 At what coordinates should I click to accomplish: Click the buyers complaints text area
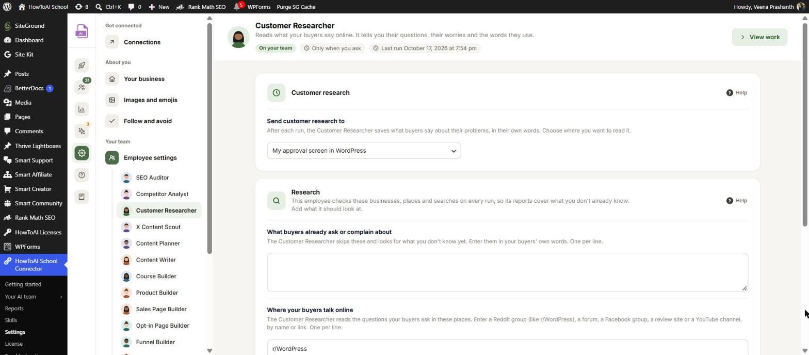click(x=507, y=272)
